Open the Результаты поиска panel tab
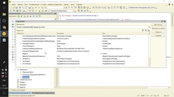The width and height of the screenshot is (174, 97). pyautogui.click(x=17, y=90)
